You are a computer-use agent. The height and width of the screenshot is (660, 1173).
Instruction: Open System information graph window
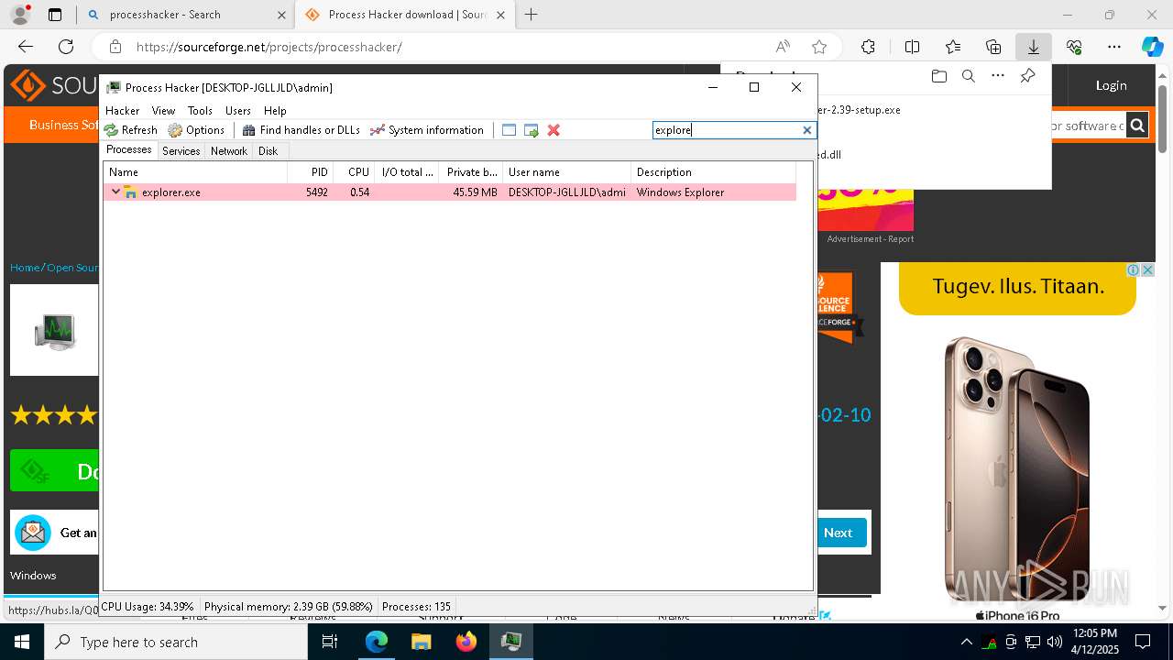[x=426, y=130]
